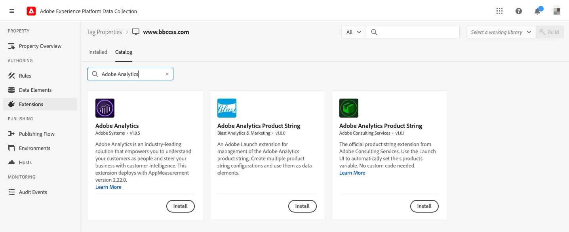Viewport: 569px width, 232px height.
Task: Click www.bbccss.com property title
Action: (166, 32)
